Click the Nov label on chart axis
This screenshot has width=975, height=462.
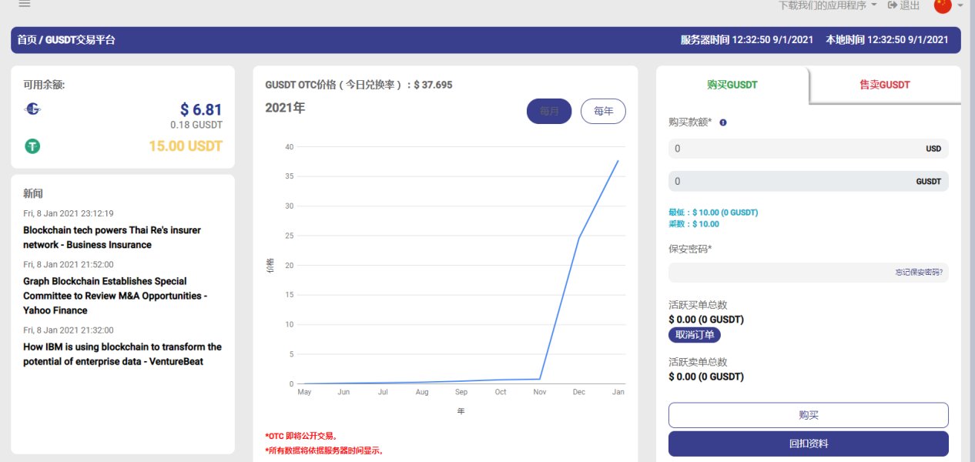[x=539, y=392]
